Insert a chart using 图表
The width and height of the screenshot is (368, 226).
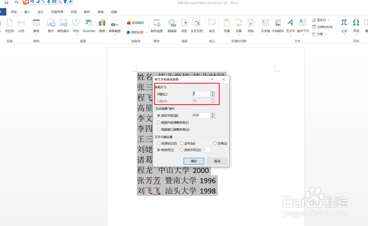(x=102, y=26)
